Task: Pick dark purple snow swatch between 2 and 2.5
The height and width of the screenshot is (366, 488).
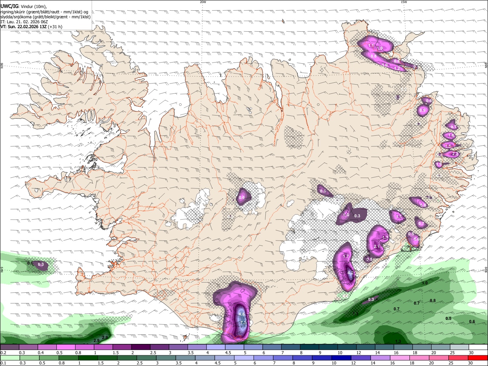Action: pyautogui.click(x=140, y=347)
